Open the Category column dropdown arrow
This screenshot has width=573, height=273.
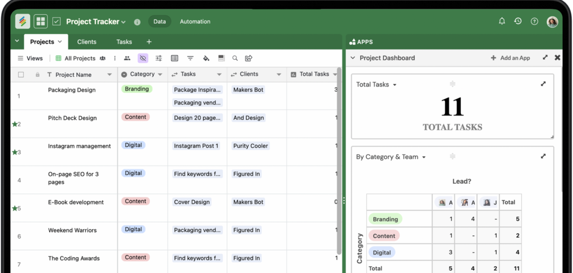pos(160,75)
